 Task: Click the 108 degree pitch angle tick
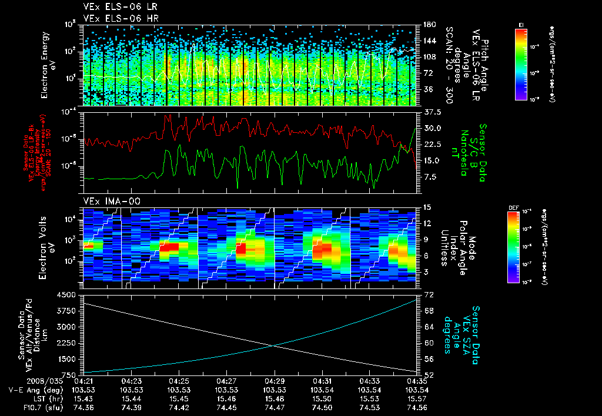click(x=430, y=57)
